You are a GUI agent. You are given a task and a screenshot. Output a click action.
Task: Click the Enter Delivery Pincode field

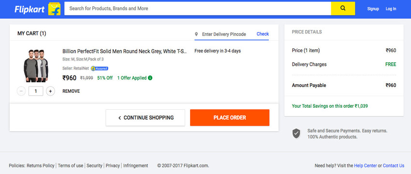pos(224,34)
